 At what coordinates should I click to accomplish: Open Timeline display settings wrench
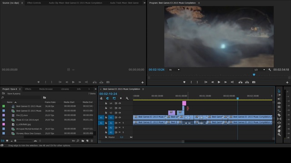pyautogui.click(x=127, y=98)
